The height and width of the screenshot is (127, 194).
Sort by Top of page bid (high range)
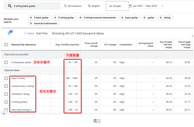pyautogui.click(x=184, y=44)
